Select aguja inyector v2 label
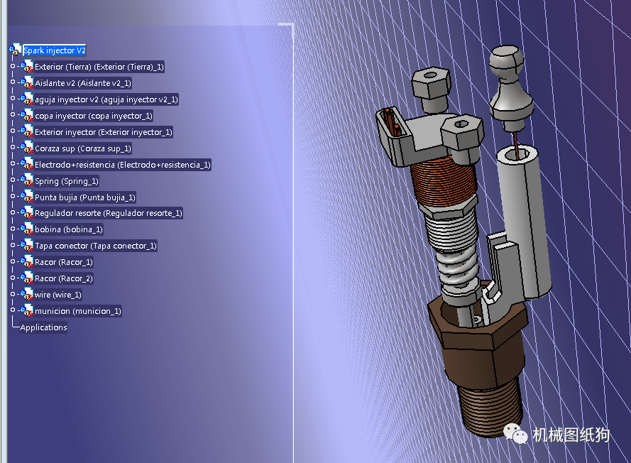The image size is (631, 463). click(x=106, y=99)
